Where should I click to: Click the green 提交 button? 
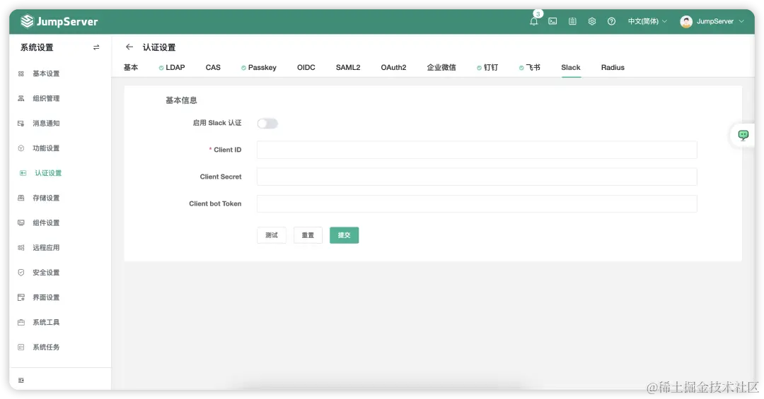pos(344,235)
